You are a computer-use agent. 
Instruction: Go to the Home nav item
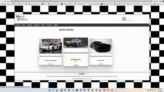[18, 25]
